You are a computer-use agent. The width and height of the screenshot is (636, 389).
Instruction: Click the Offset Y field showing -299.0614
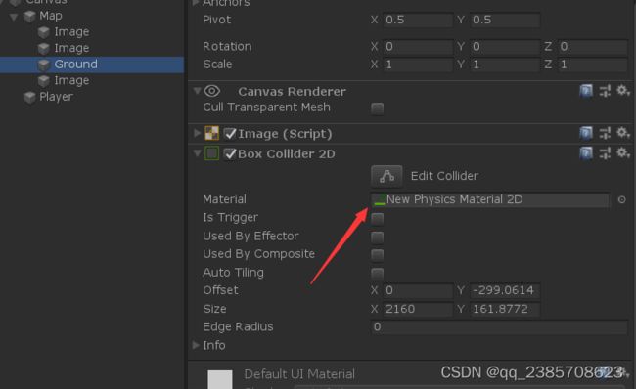(505, 290)
